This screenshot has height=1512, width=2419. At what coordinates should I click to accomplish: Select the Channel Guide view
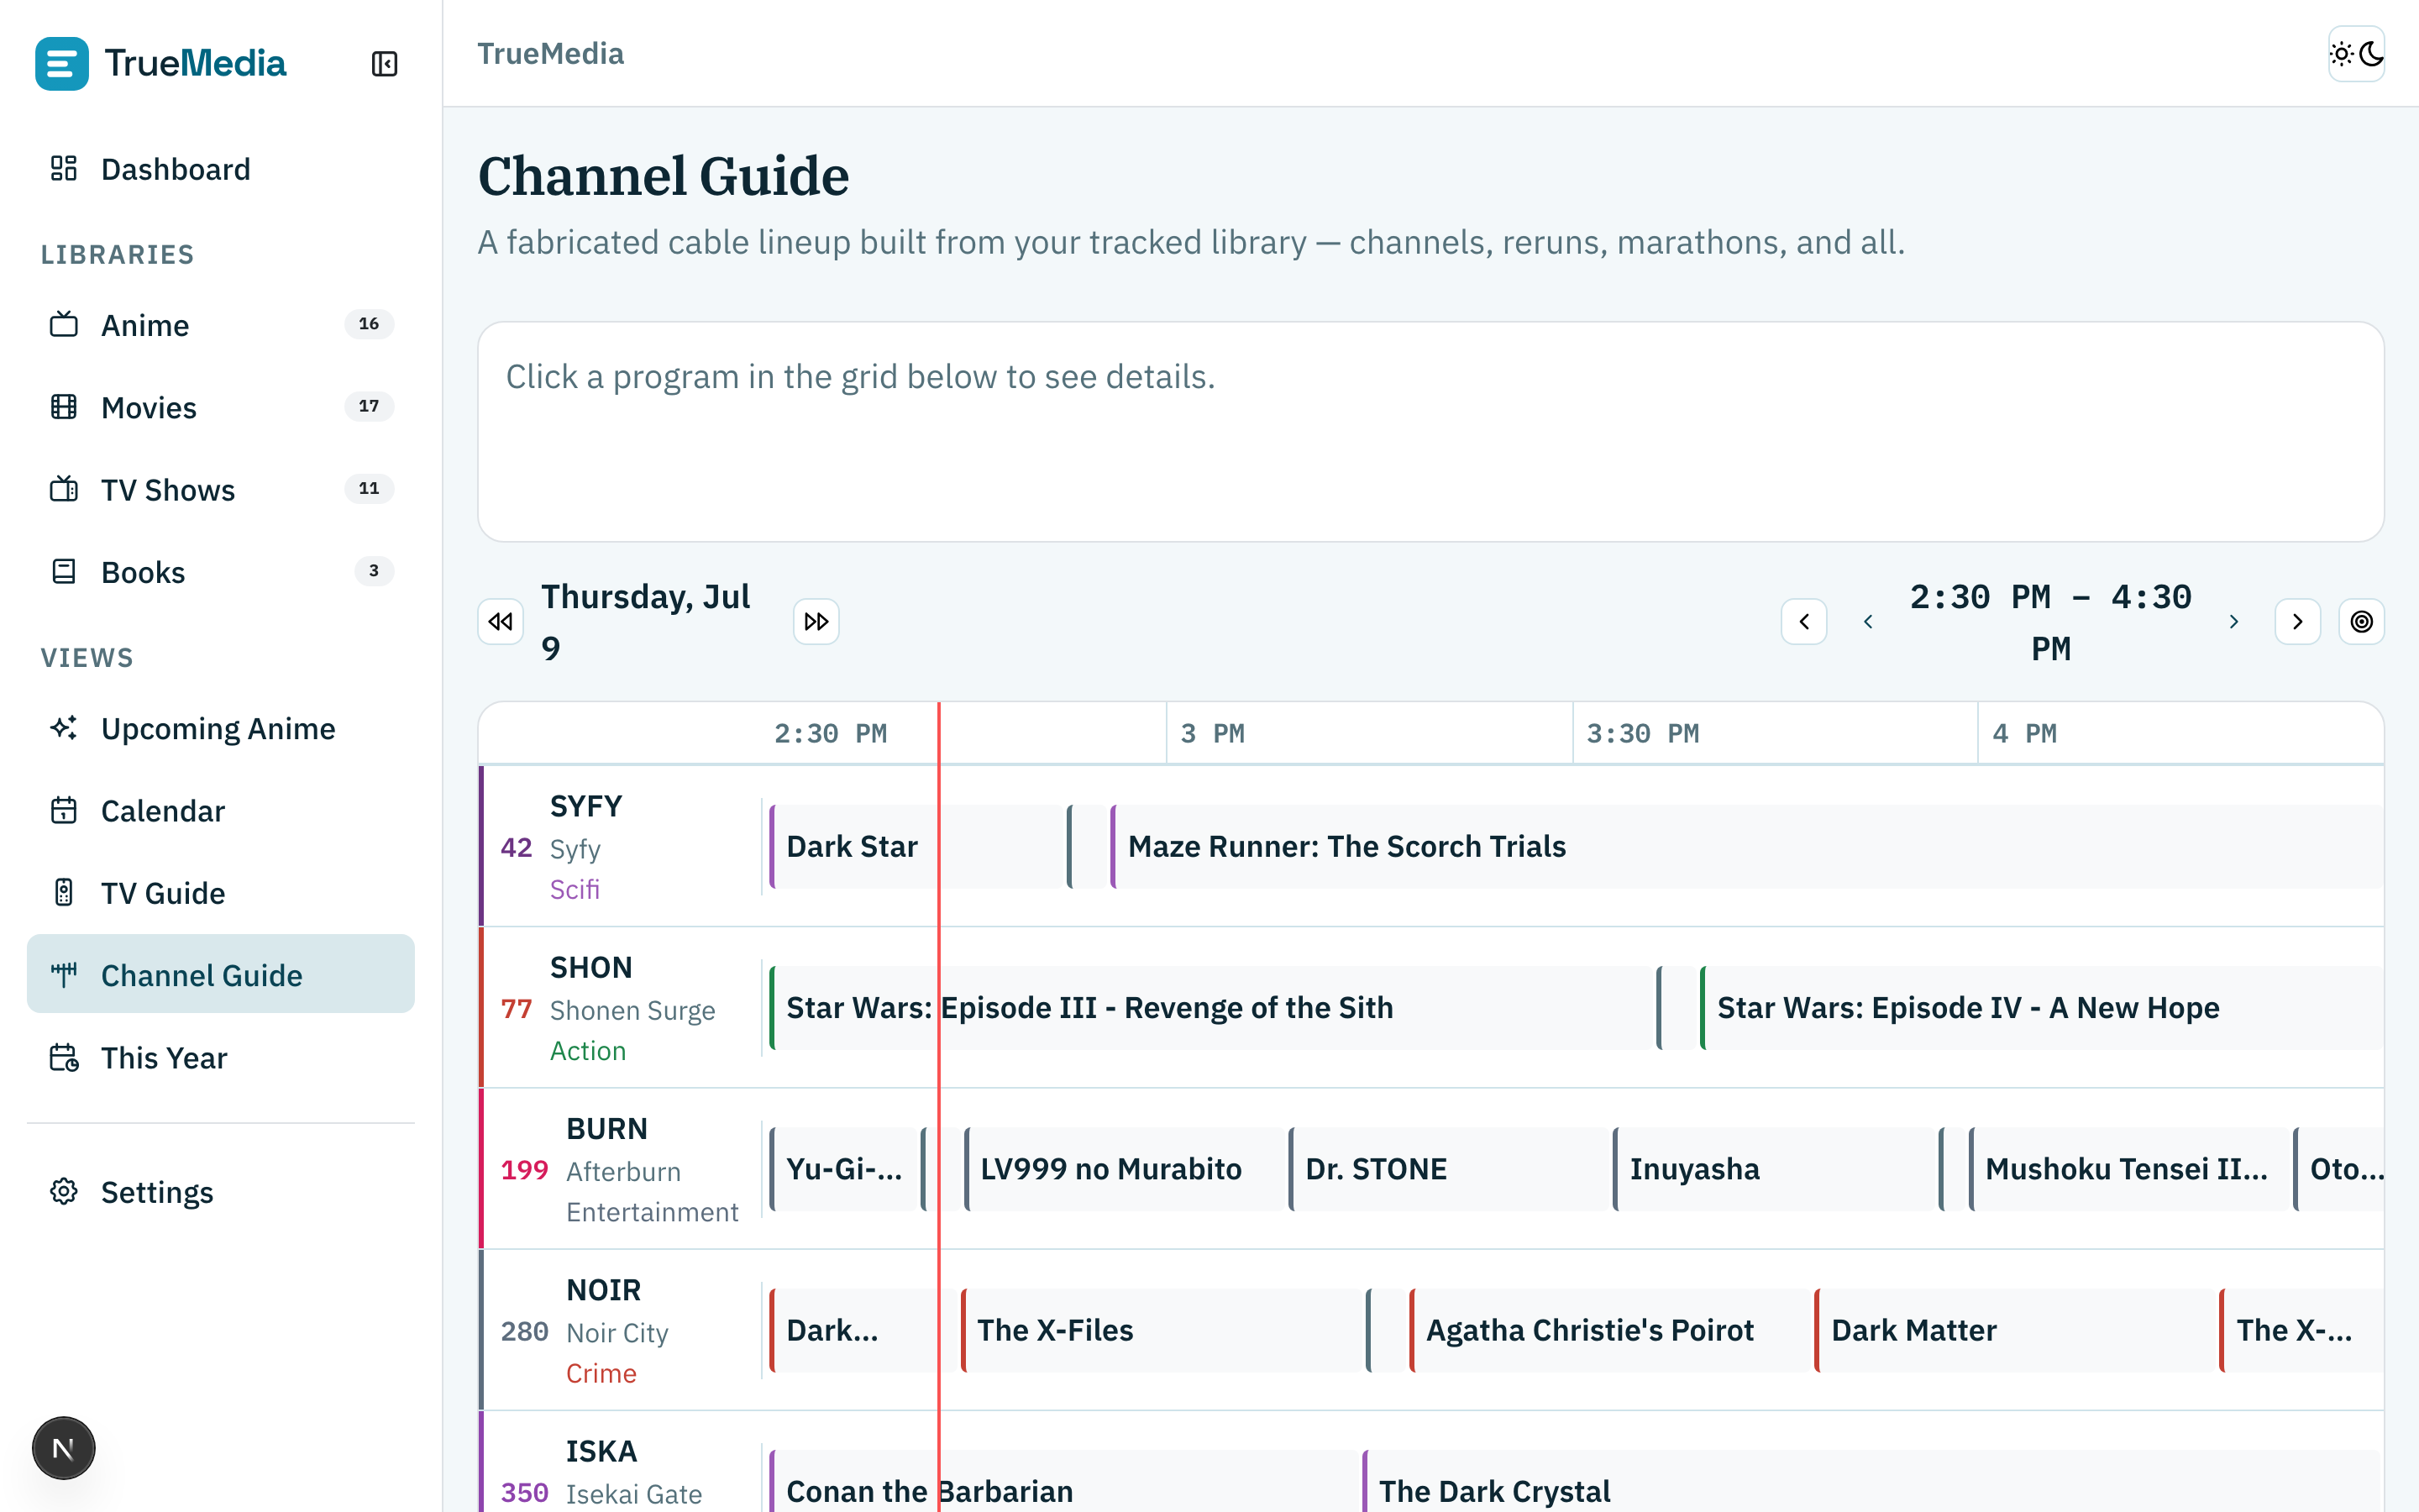pyautogui.click(x=220, y=975)
